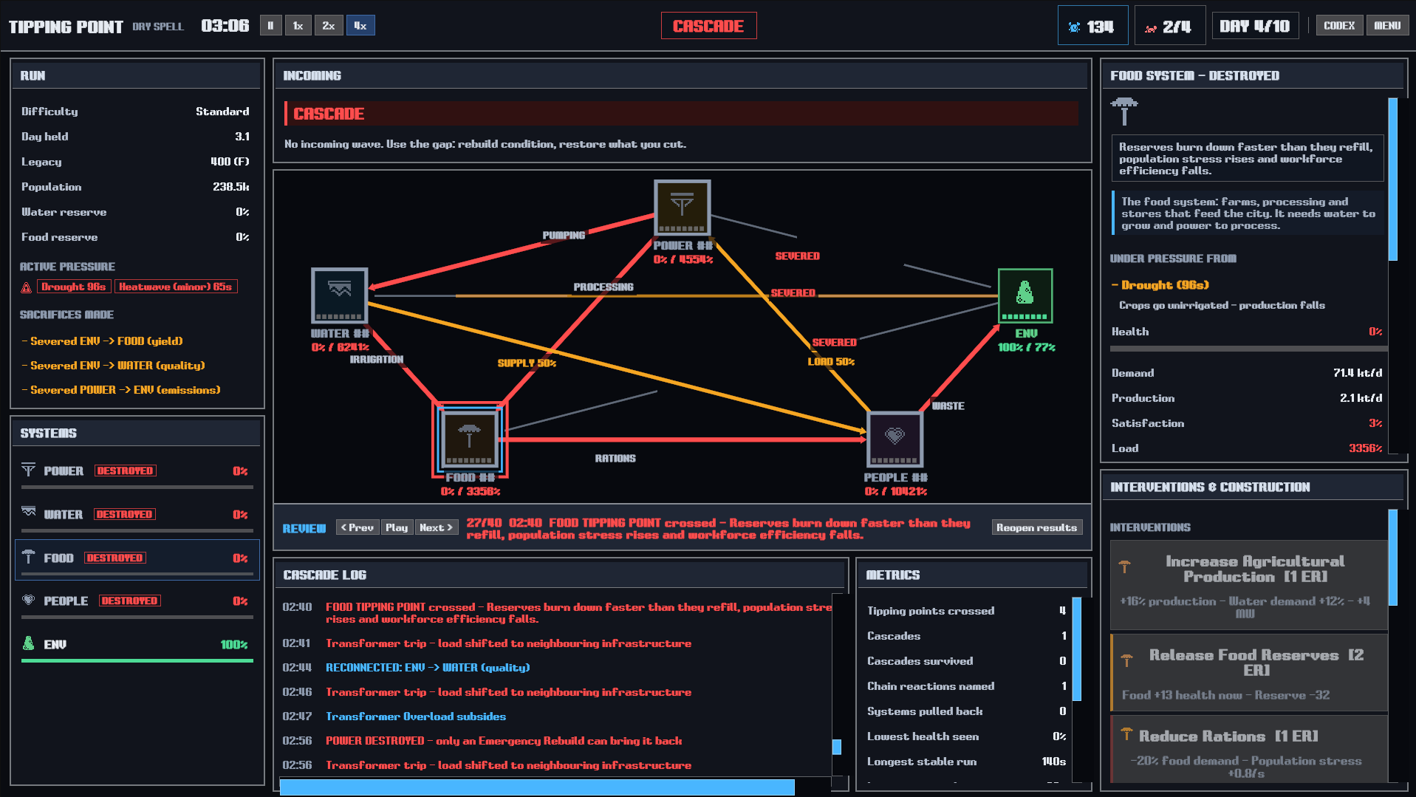Click Transformer Overload subsides log entry

(416, 716)
